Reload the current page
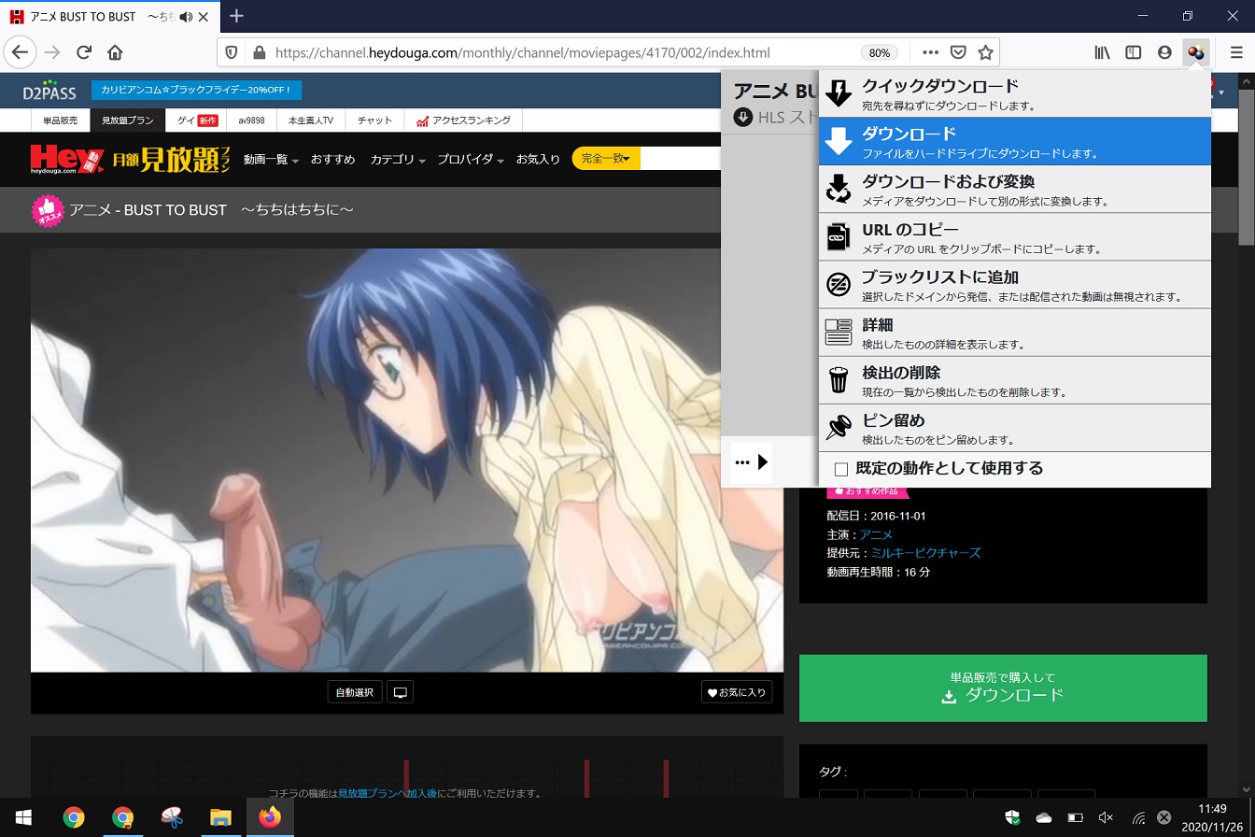 click(84, 52)
